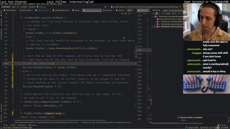Click the Hierarchy panel label
The width and height of the screenshot is (230, 129).
coord(156,10)
